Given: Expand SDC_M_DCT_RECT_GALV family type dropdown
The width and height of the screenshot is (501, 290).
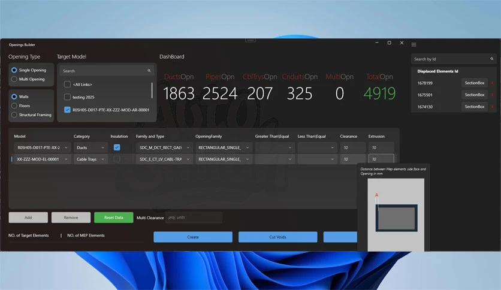Looking at the screenshot, I should point(164,147).
